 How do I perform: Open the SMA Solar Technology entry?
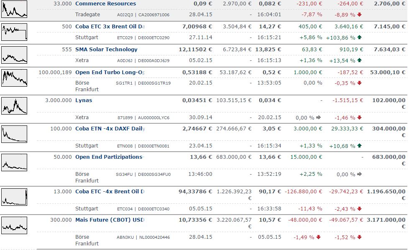(x=107, y=49)
